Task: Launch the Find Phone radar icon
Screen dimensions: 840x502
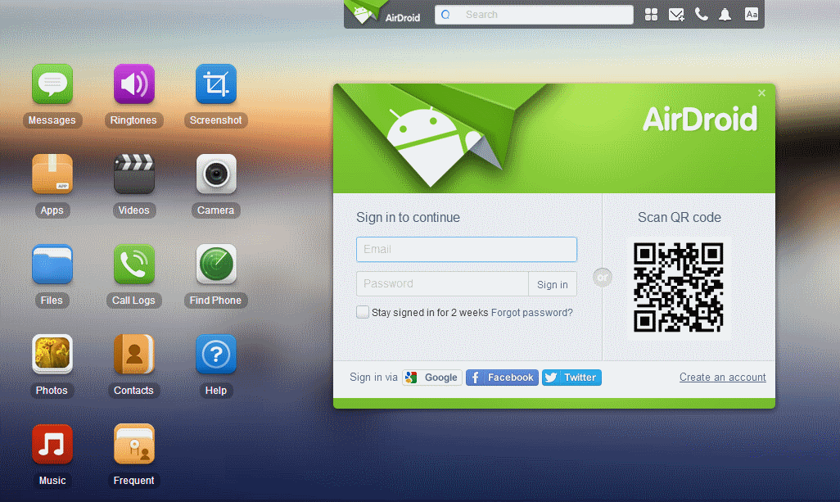Action: 216,265
